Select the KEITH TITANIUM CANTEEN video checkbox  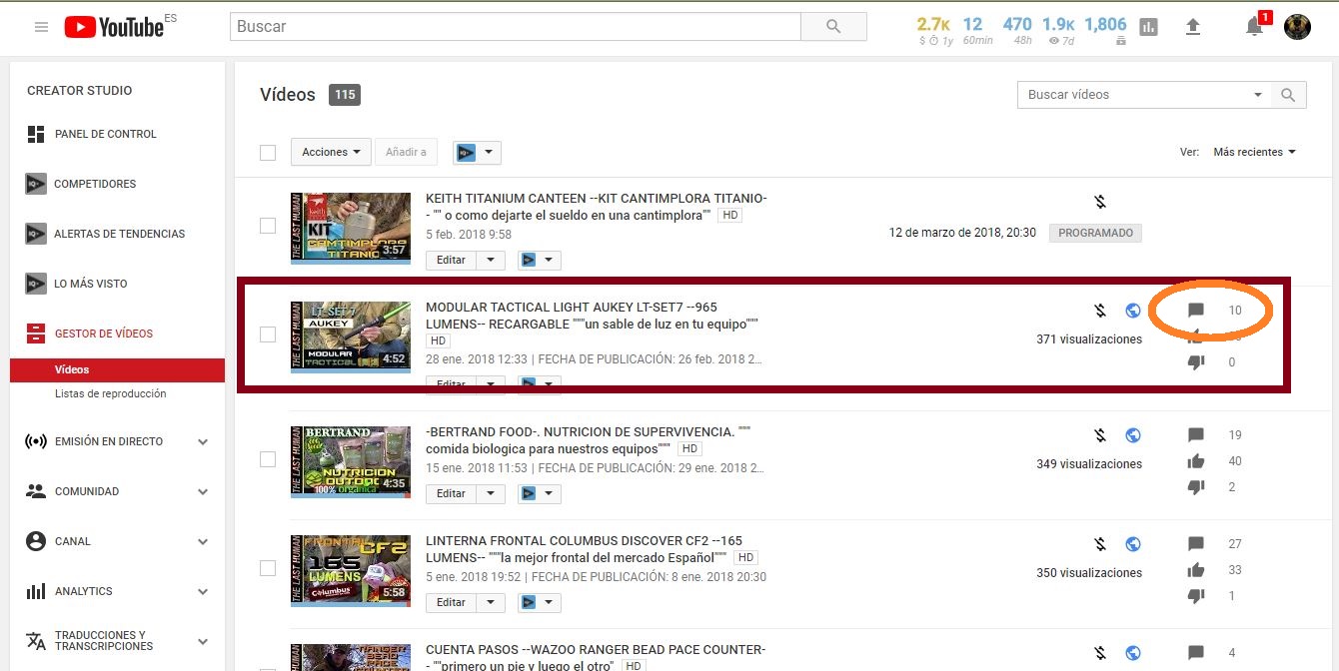pyautogui.click(x=268, y=226)
